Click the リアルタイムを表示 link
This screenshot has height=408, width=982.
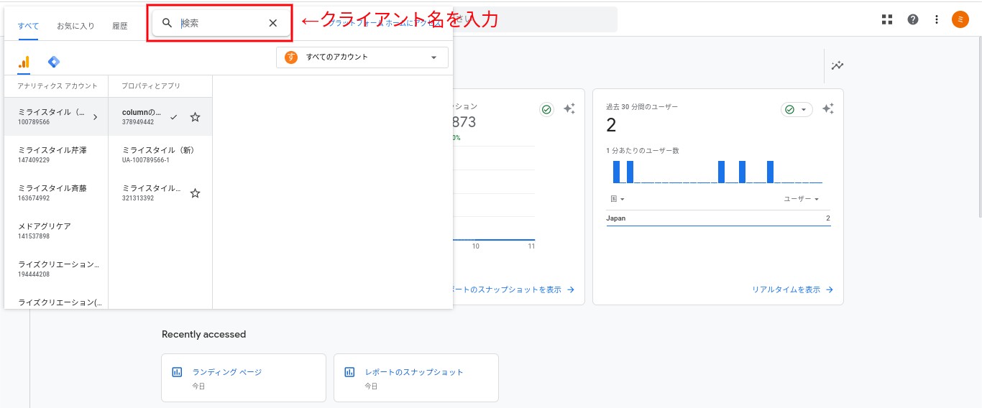click(792, 289)
